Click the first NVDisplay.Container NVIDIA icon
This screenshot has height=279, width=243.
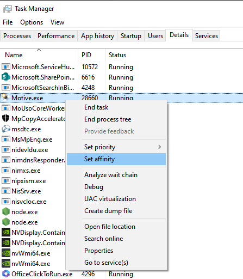pos(6,233)
